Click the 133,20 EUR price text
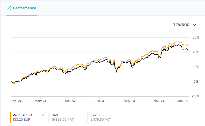This screenshot has height=126, width=205. pos(22,120)
